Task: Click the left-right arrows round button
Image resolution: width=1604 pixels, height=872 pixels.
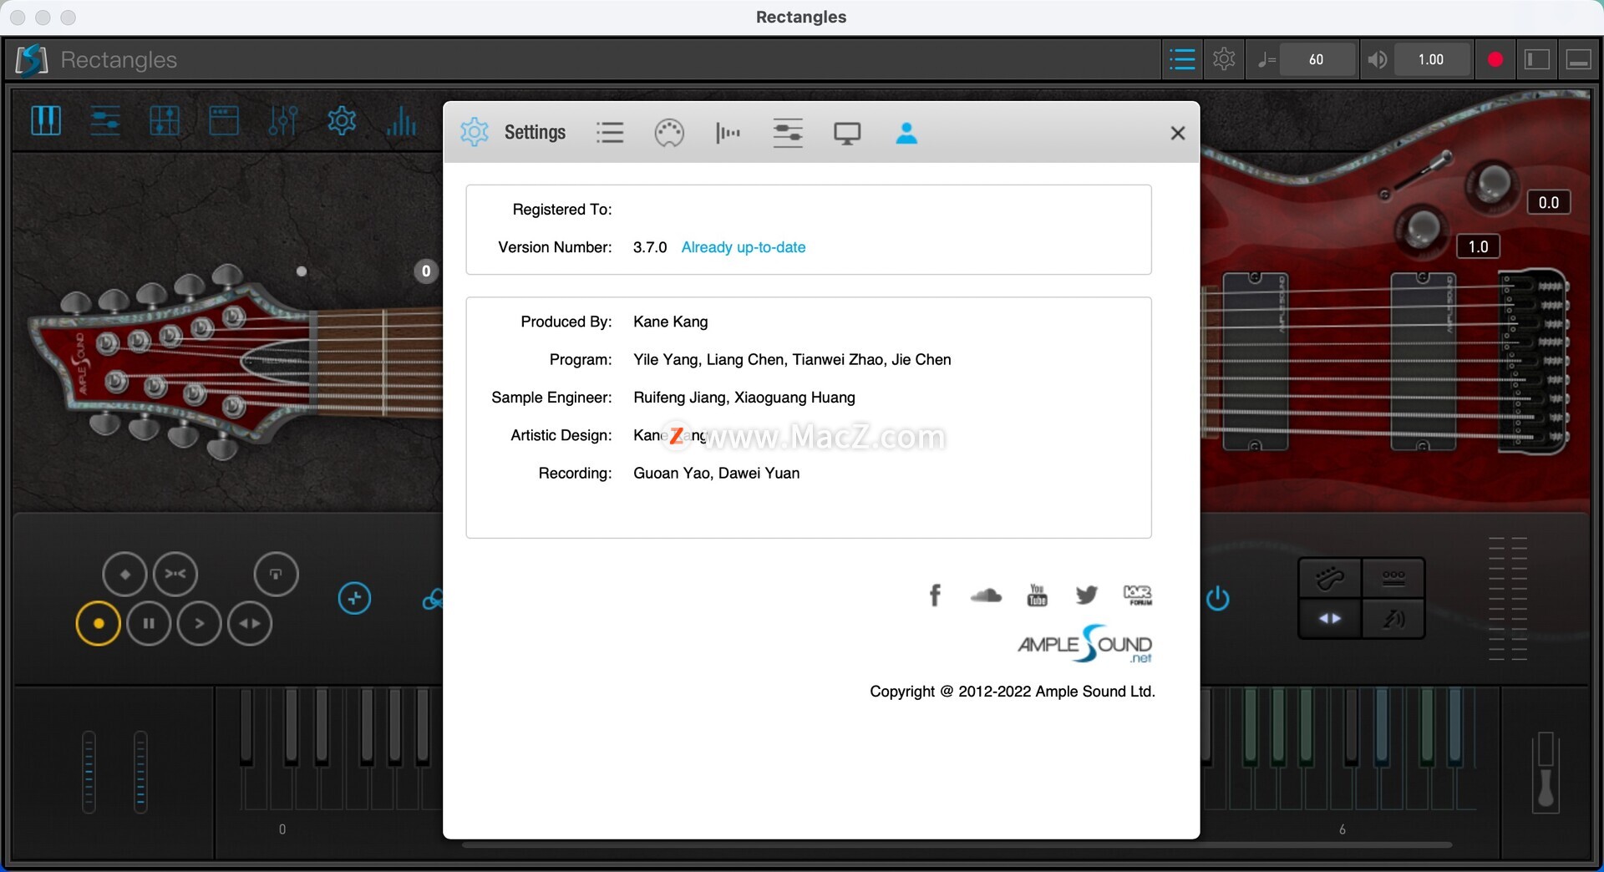Action: pos(250,624)
